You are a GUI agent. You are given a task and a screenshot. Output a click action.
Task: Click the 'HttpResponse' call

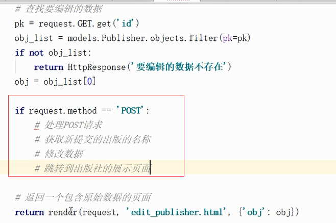(x=97, y=67)
